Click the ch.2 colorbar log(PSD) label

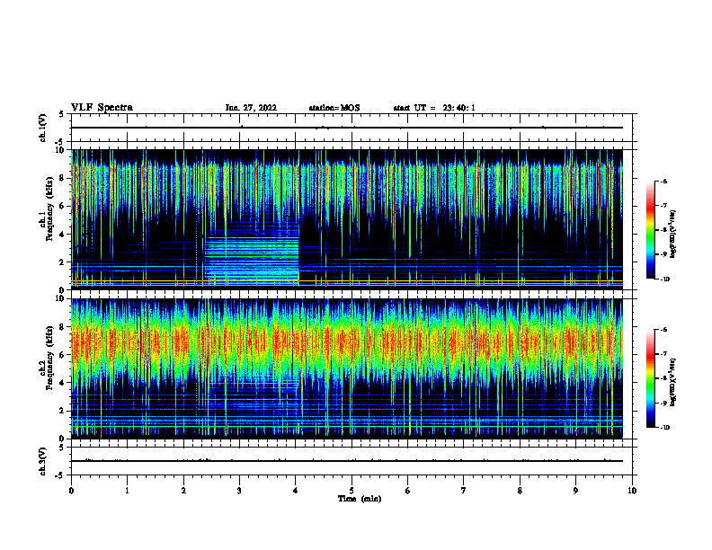click(673, 382)
